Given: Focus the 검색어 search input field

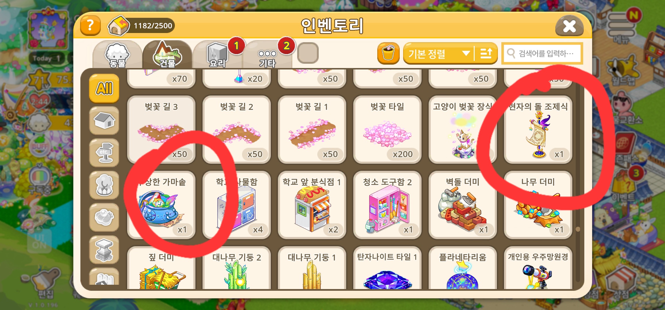Looking at the screenshot, I should point(542,53).
